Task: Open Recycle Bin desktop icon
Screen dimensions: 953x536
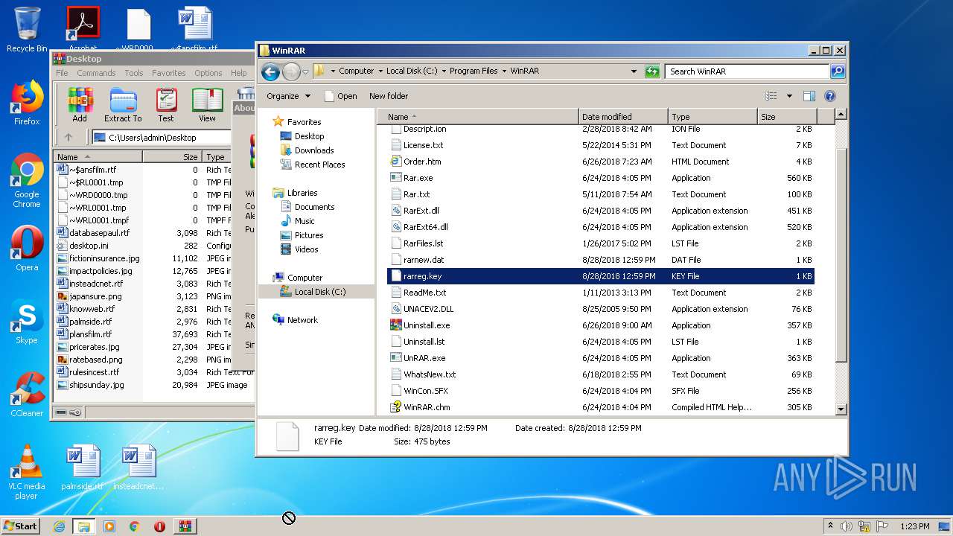Action: tap(27, 30)
